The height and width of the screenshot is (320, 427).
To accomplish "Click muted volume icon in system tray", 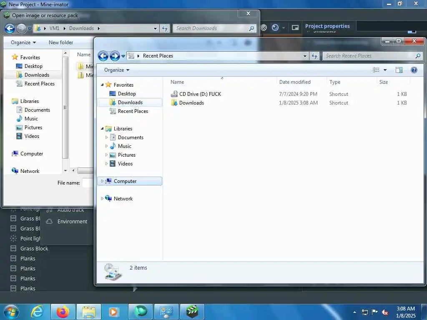I will pos(385,312).
